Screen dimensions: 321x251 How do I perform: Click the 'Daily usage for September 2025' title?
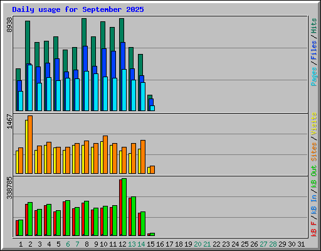point(78,9)
